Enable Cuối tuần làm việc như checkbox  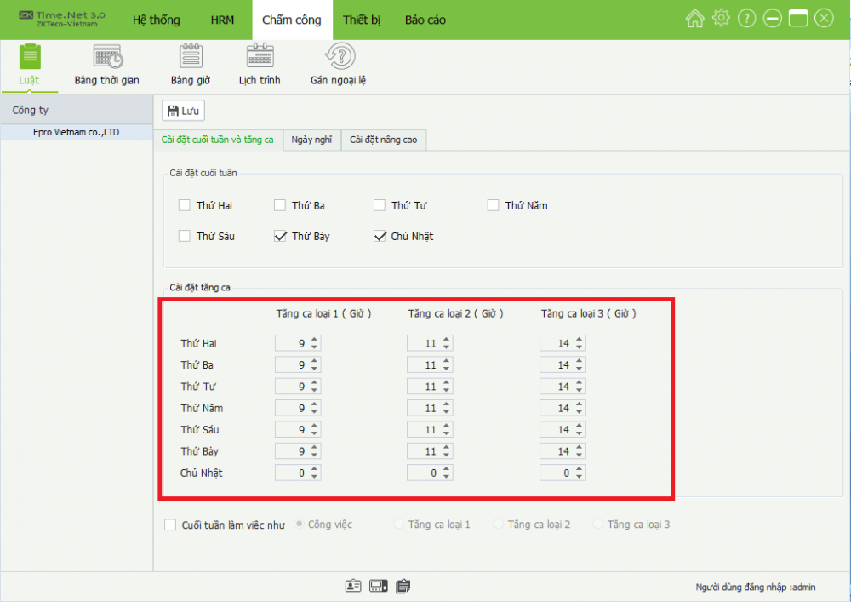[170, 525]
